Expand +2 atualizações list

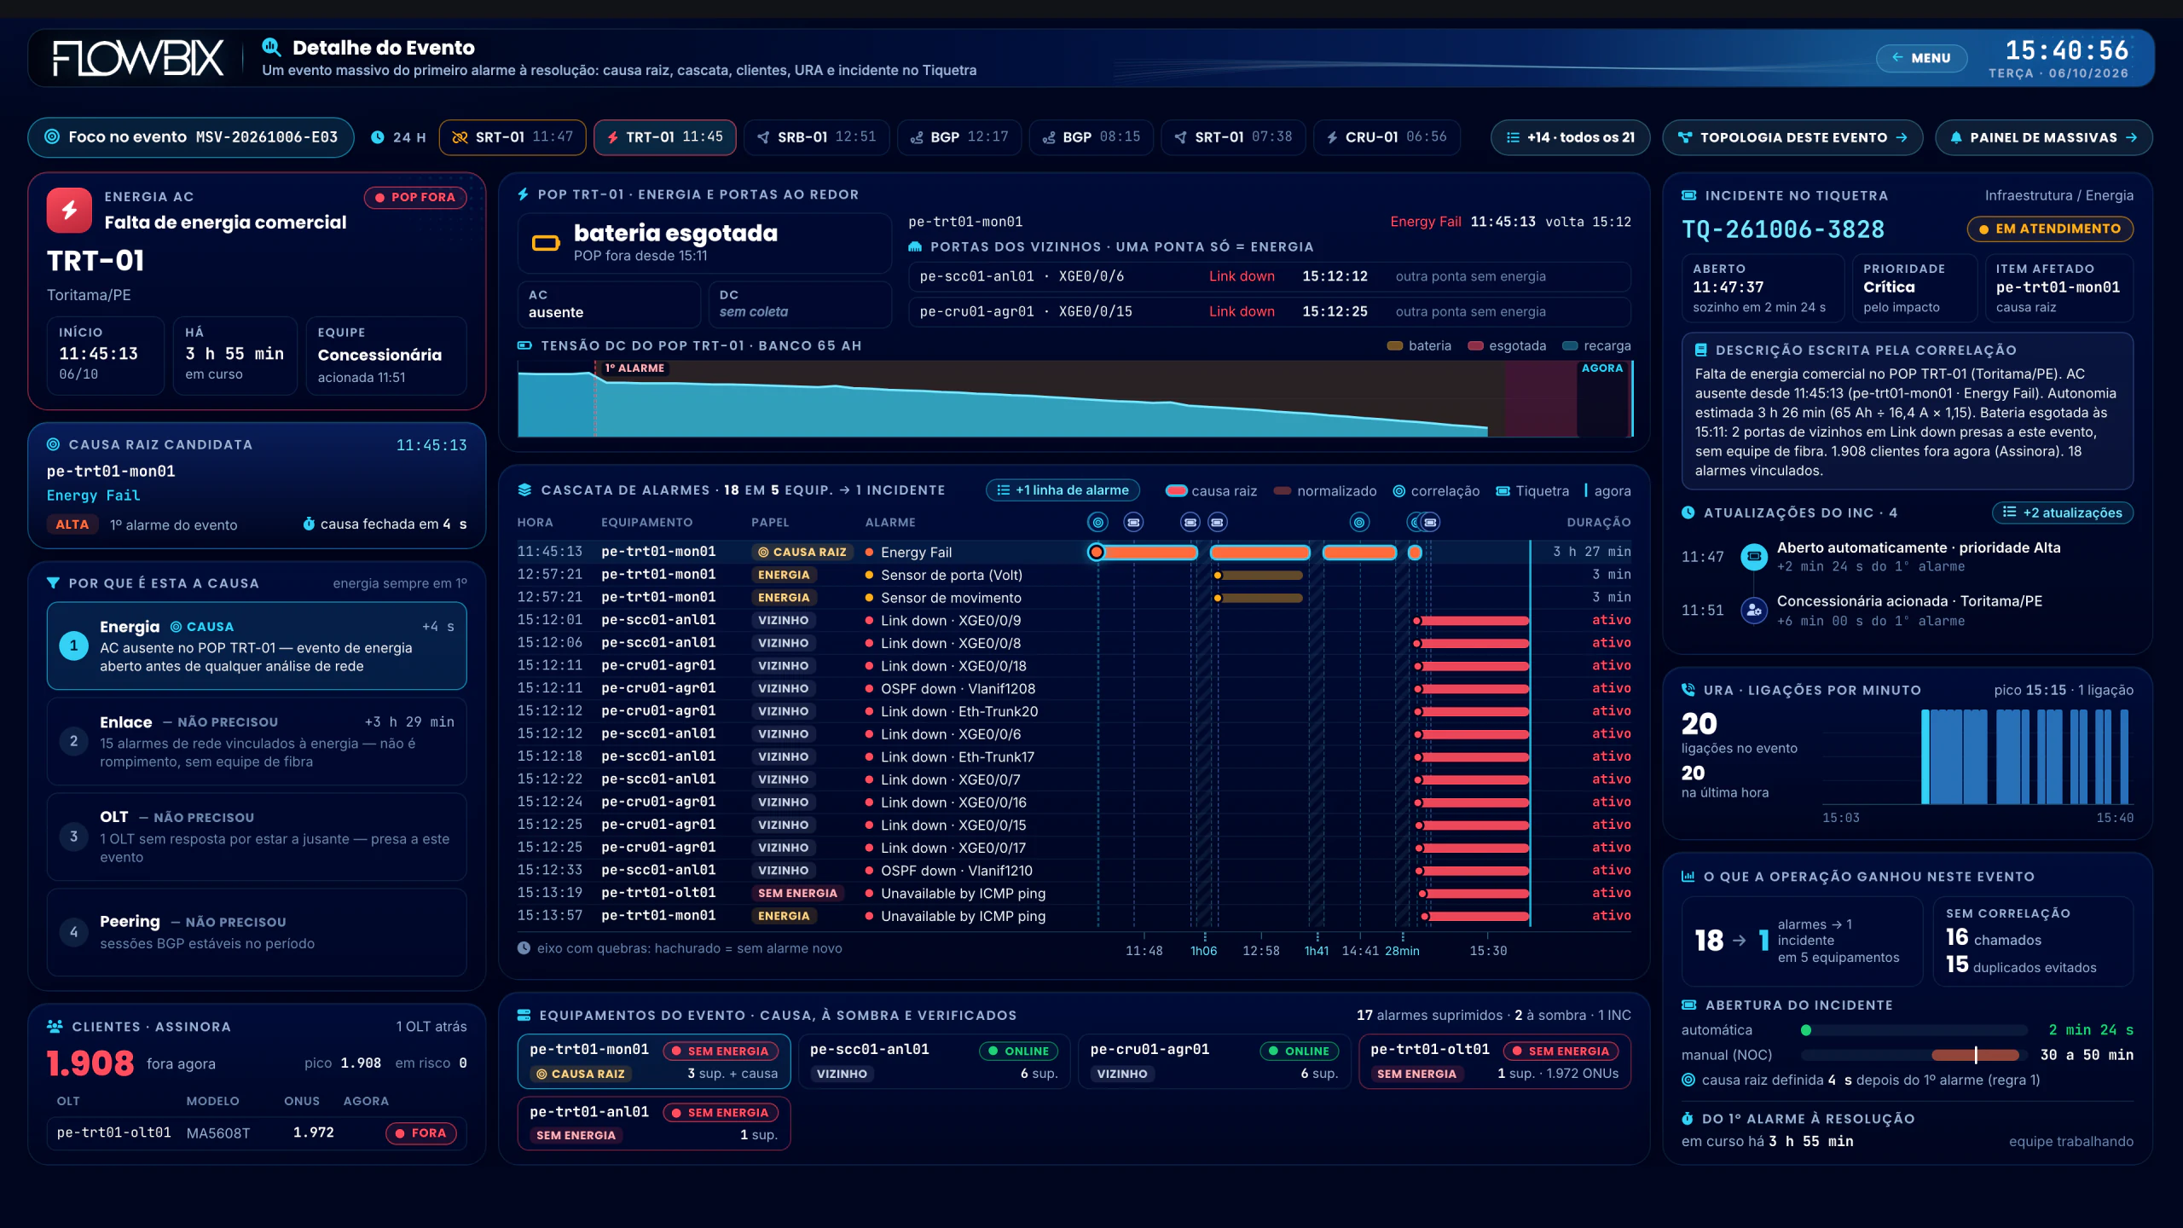(x=2063, y=513)
